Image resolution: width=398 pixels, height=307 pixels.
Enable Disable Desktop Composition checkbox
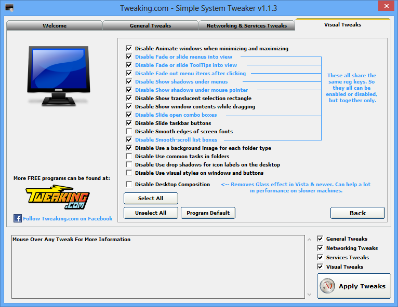129,185
